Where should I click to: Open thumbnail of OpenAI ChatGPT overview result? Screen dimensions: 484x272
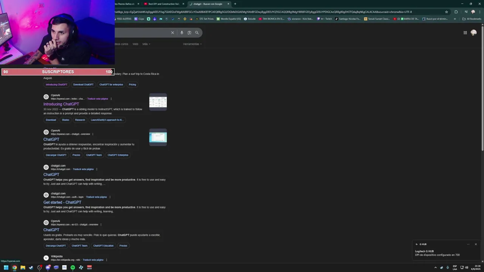click(x=158, y=138)
